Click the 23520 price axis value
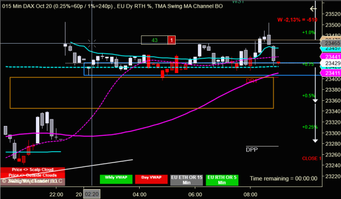 point(333,14)
